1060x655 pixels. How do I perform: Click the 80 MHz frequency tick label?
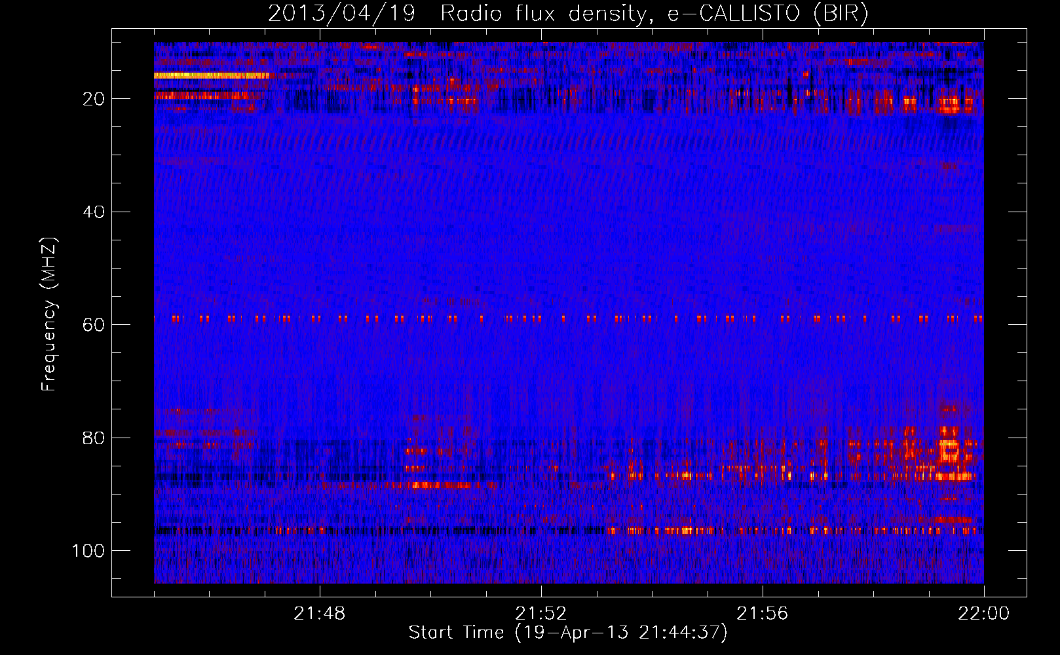[x=94, y=438]
